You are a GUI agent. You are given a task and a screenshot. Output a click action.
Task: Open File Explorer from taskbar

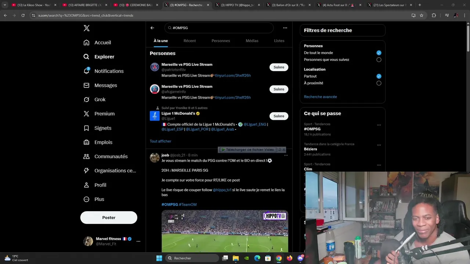tap(236, 258)
